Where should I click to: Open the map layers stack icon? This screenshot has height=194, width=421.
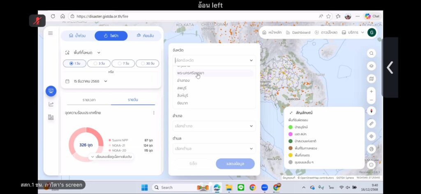coord(371,66)
